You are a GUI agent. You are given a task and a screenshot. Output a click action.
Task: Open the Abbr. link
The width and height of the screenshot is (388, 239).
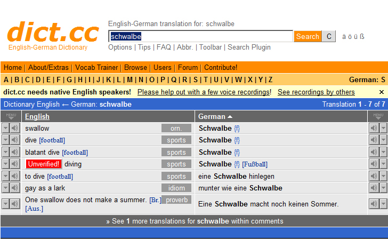(x=185, y=47)
